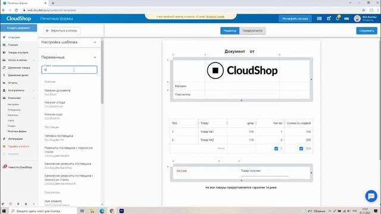The width and height of the screenshot is (381, 214).
Task: Open the Отчеты chart icon
Action: (x=4, y=83)
